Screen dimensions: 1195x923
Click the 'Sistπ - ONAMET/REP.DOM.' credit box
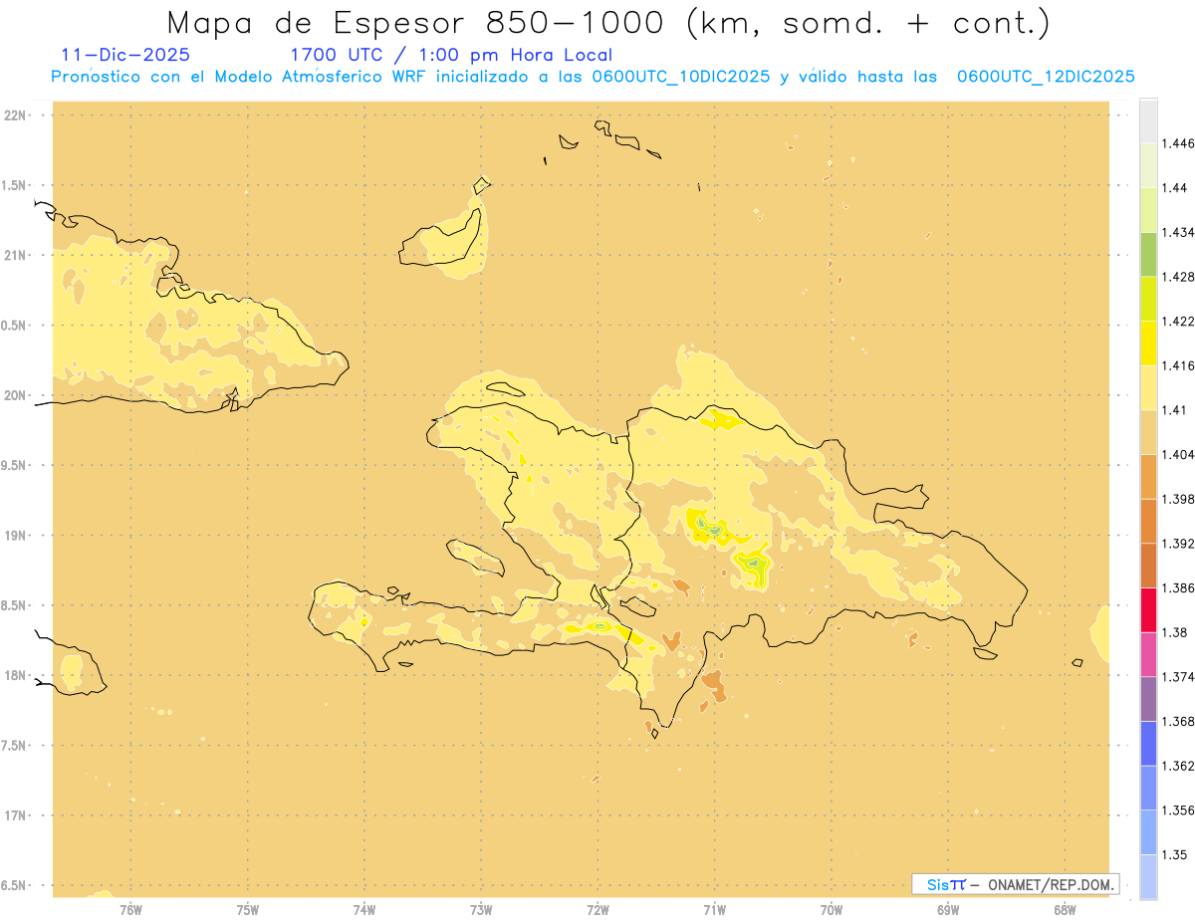point(1016,884)
